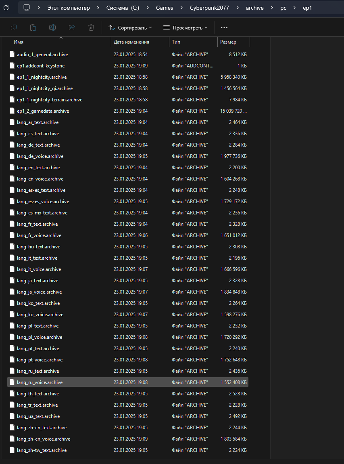Select the file lang_pt_voice.archive
The width and height of the screenshot is (344, 464).
(x=128, y=360)
